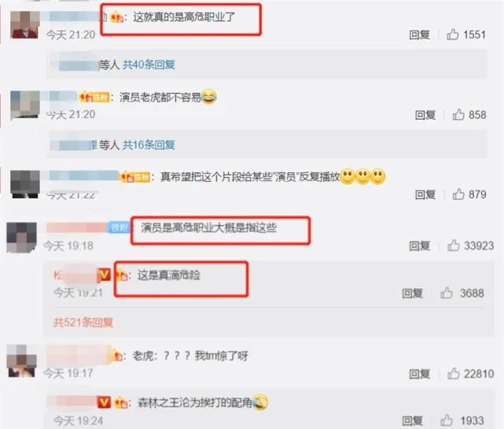
Task: Like the comment with 1551 likes
Action: coord(453,34)
